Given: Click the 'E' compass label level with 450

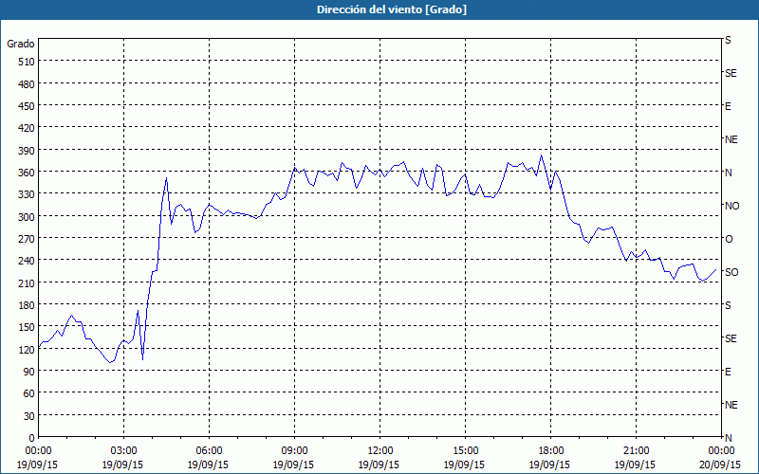Looking at the screenshot, I should (728, 106).
